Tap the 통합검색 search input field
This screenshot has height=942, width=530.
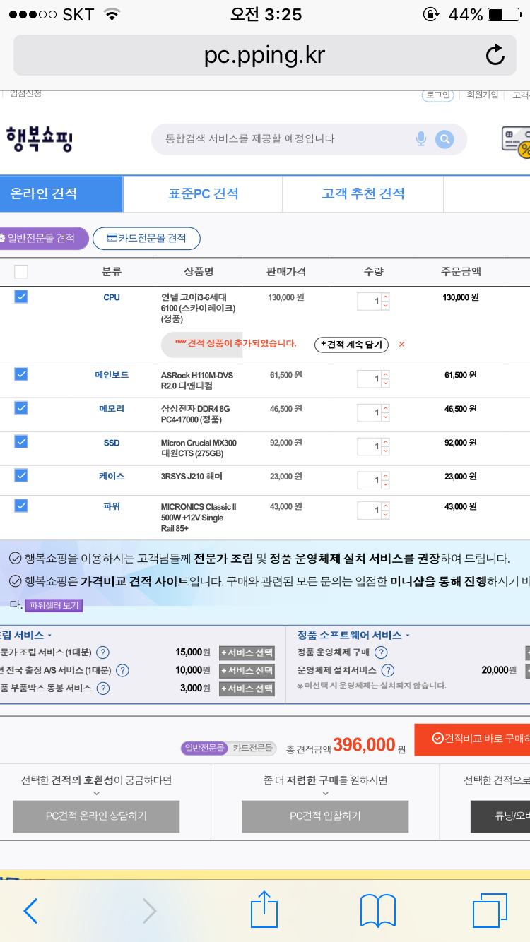[283, 139]
